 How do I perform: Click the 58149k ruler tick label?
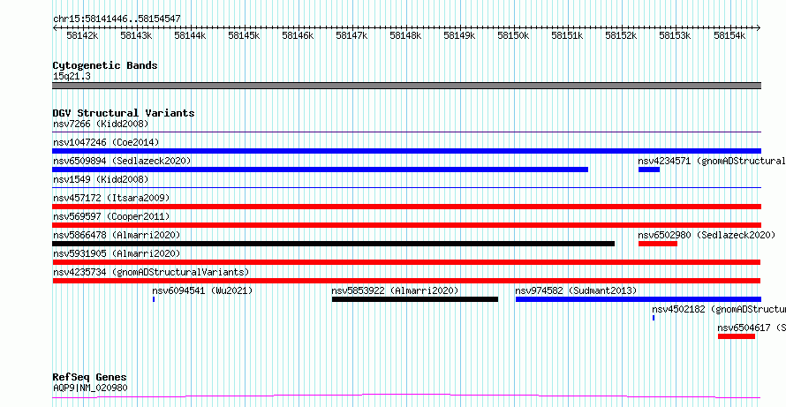[x=459, y=36]
